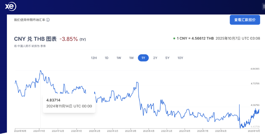Click the xe logo
Image resolution: width=265 pixels, height=134 pixels.
coord(11,7)
